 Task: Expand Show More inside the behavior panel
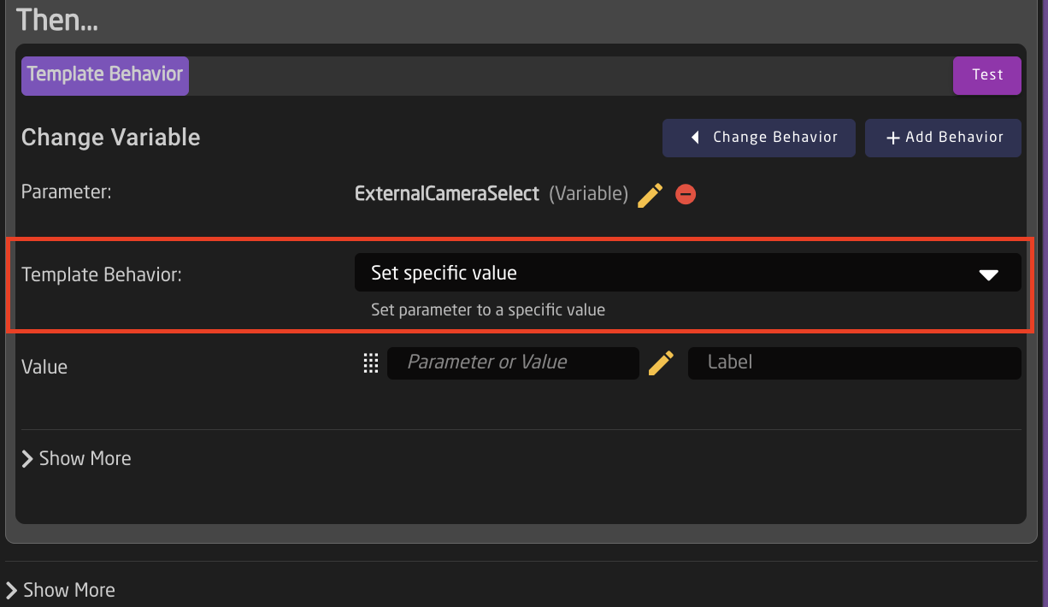pos(76,458)
